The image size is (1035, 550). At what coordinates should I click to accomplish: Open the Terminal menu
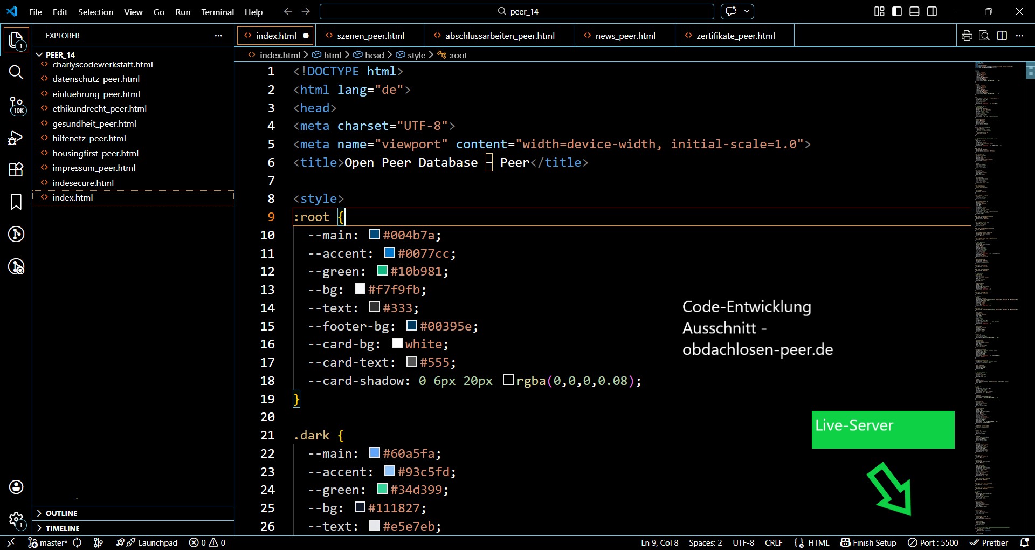tap(217, 12)
